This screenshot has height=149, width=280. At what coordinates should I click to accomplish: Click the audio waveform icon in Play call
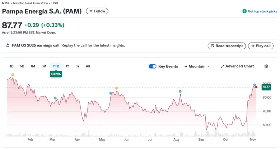tap(253, 46)
